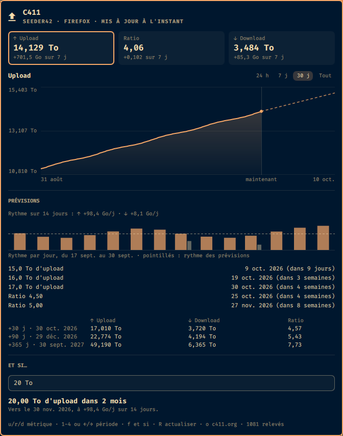Click the first daily rhythm bar
The image size is (343, 436).
click(x=20, y=242)
